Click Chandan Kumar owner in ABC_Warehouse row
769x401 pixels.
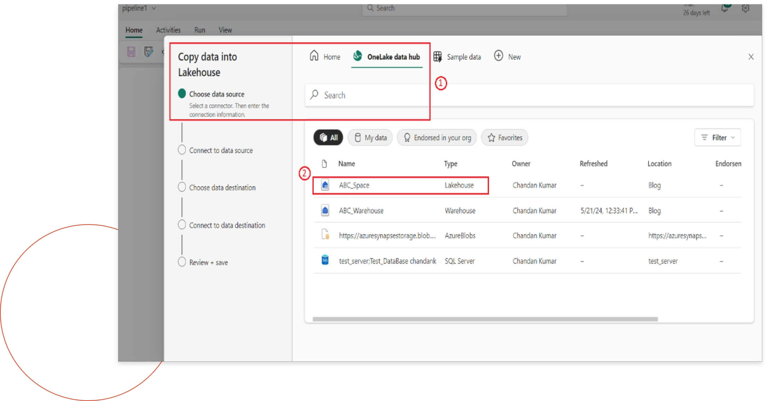tap(534, 211)
